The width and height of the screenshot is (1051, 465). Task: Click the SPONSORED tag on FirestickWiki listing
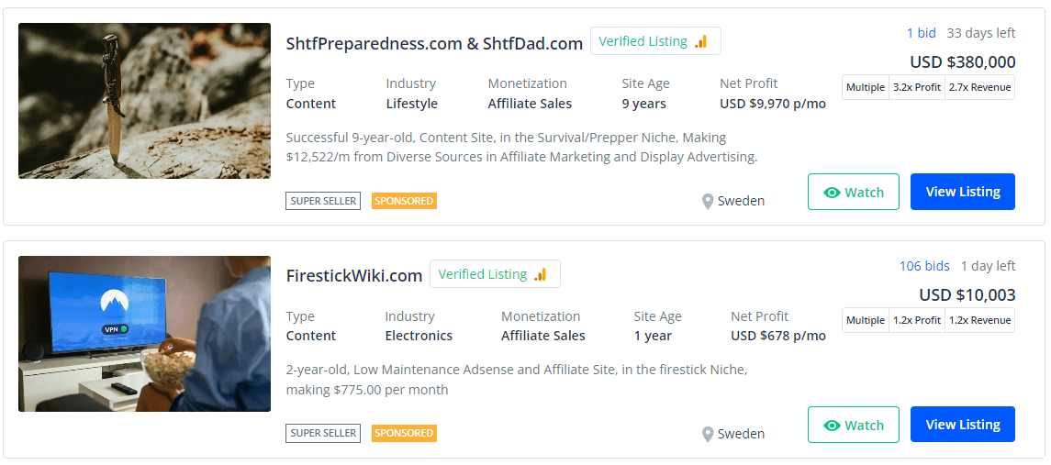click(404, 433)
